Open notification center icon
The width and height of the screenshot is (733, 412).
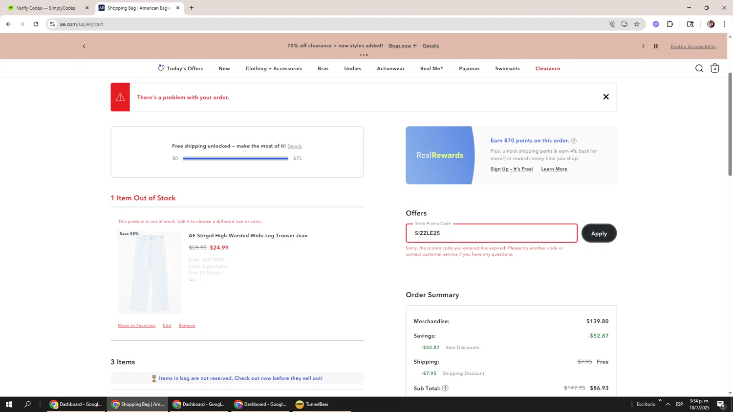coord(721,405)
